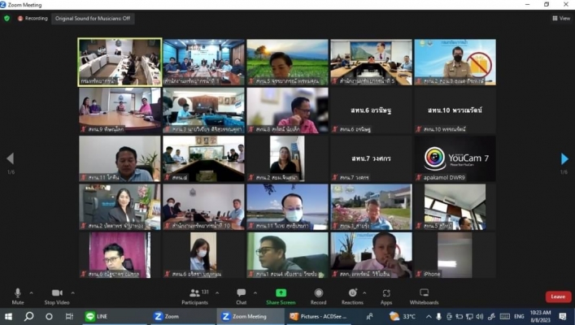Select the iPhone participant tile
The height and width of the screenshot is (325, 575).
pos(455,255)
